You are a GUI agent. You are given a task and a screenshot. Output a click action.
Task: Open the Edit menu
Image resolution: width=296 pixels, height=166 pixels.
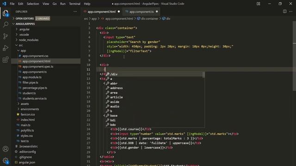(20, 4)
